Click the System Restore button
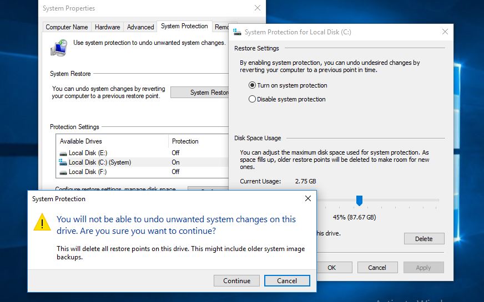Viewport: 484px width, 302px height. click(x=200, y=93)
